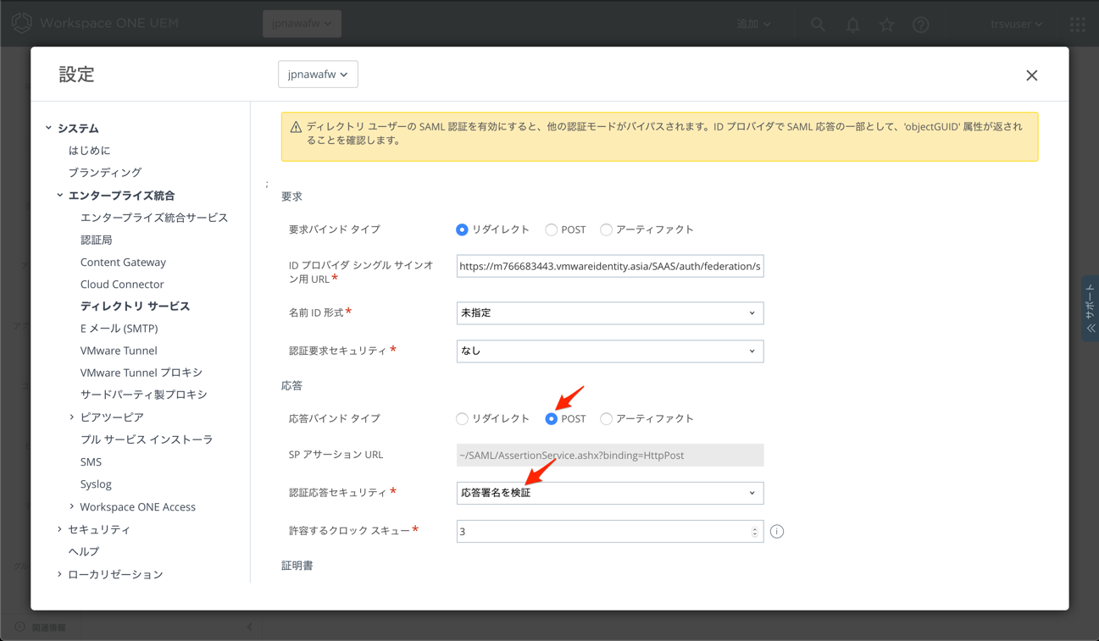Viewport: 1099px width, 641px height.
Task: Open VMware Tunnel settings
Action: point(119,351)
